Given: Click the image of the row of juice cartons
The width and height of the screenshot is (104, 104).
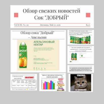Looking at the screenshot, I should (80, 40).
